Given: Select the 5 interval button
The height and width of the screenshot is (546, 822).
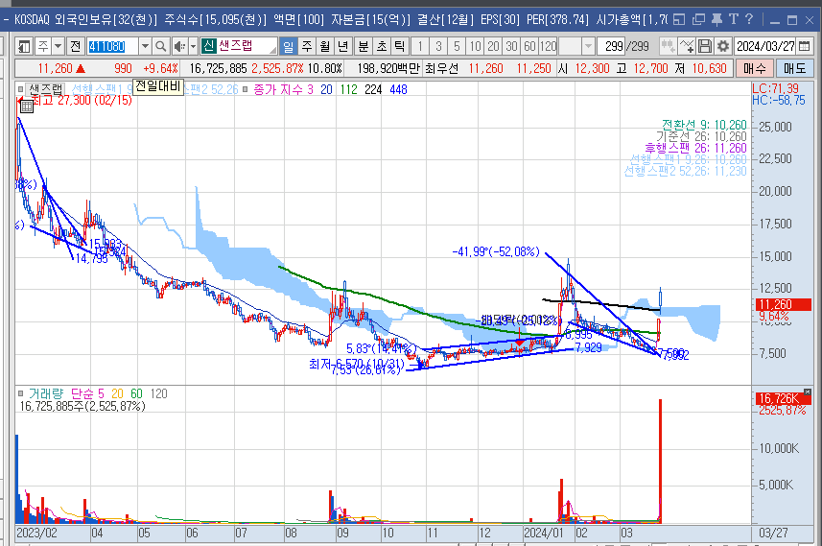Looking at the screenshot, I should (457, 47).
